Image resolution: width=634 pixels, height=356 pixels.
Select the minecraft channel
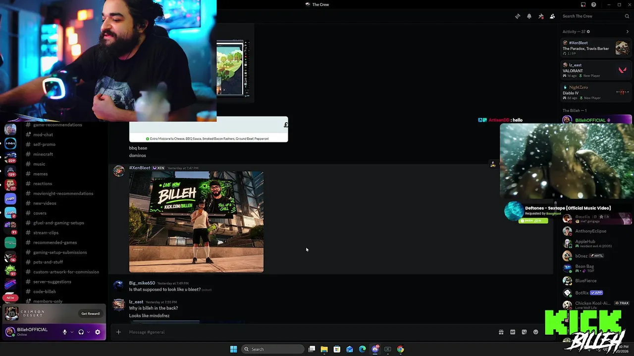43,154
